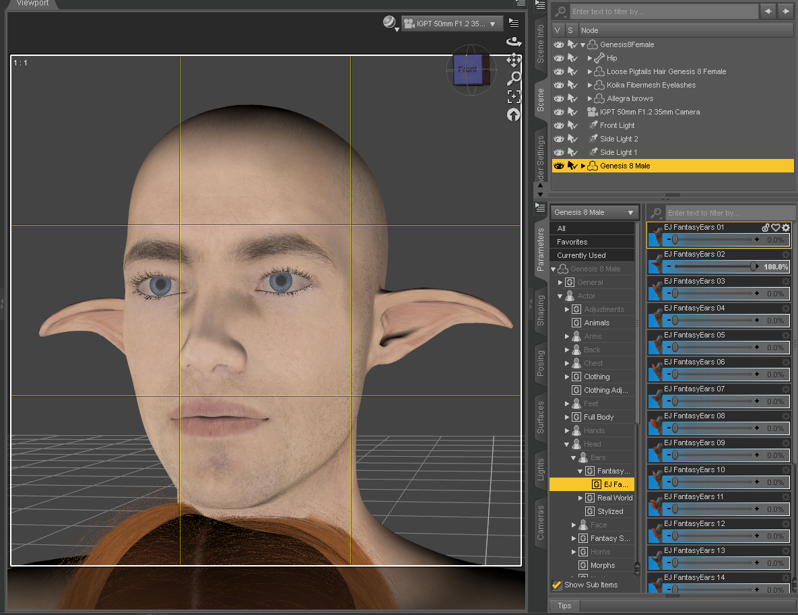Click the EJ FantasyEars 02 slider handle

coord(754,267)
